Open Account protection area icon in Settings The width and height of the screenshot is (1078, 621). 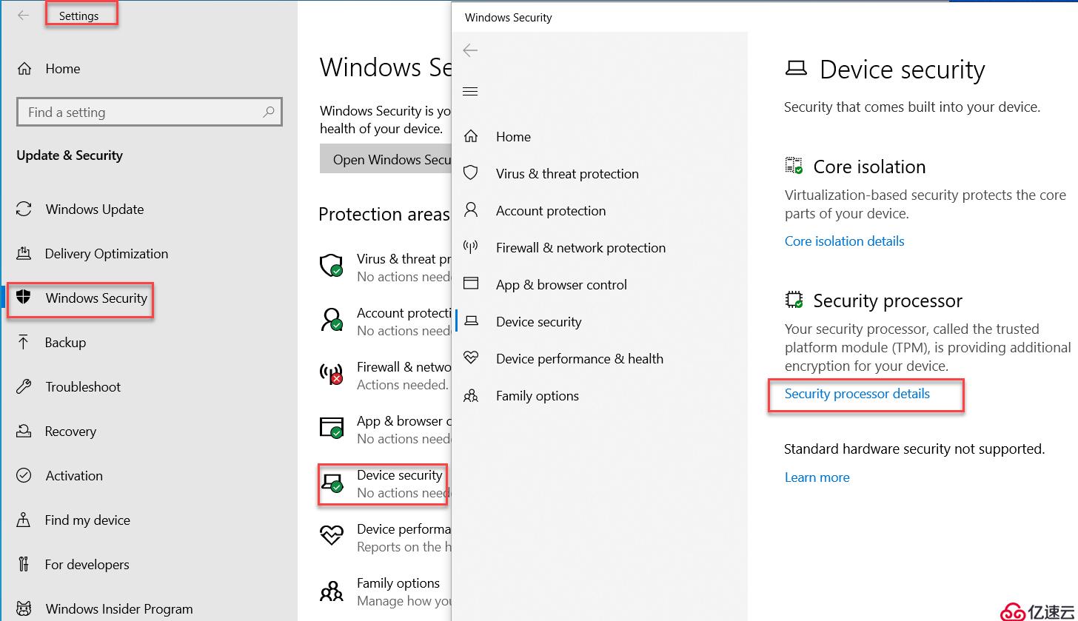(x=332, y=320)
